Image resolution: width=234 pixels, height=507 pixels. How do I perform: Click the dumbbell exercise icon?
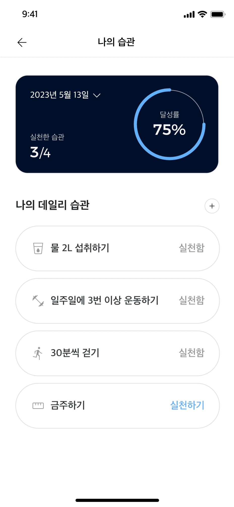38,301
